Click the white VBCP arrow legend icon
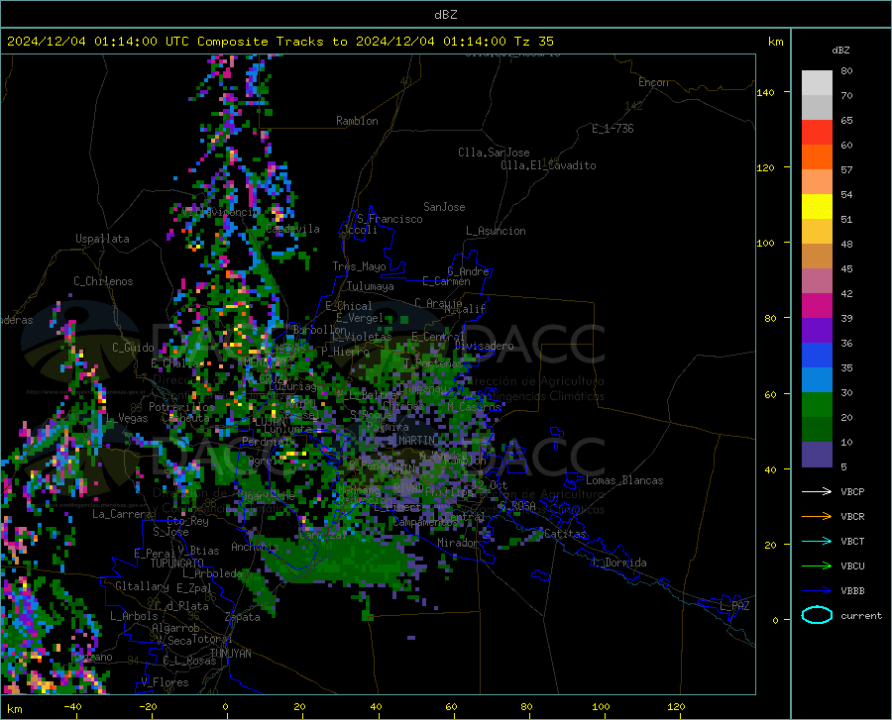This screenshot has width=892, height=720. tap(817, 491)
